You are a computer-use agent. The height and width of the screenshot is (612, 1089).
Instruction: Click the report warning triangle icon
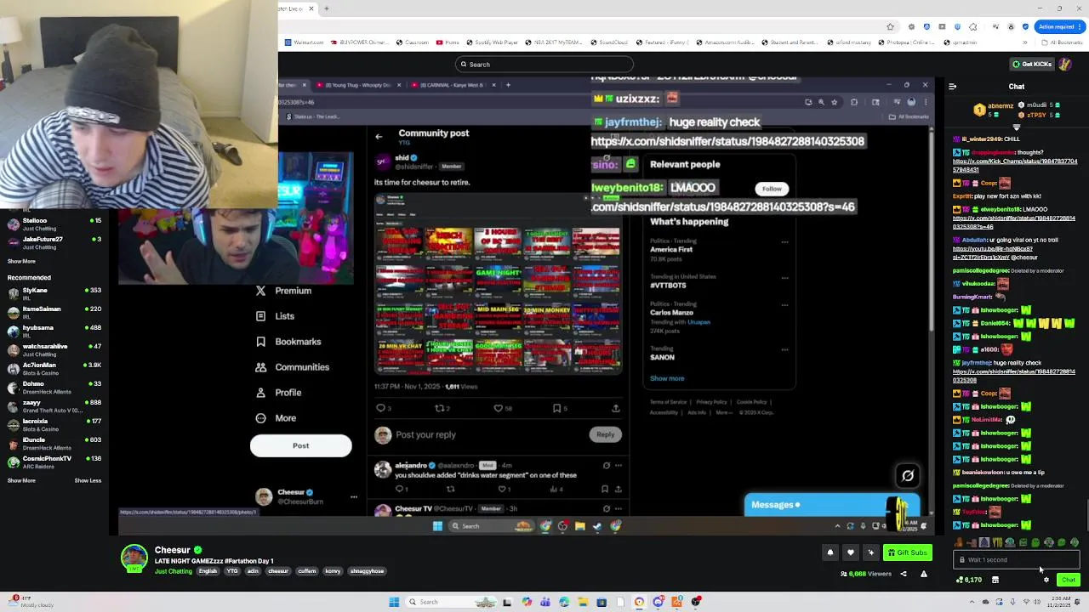(924, 574)
